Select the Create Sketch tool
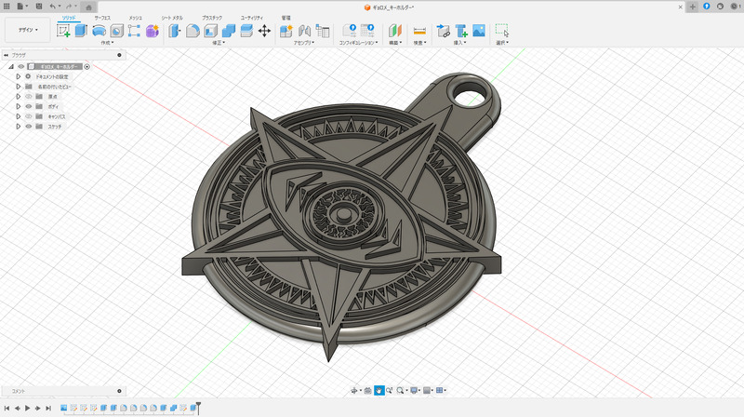 point(64,31)
